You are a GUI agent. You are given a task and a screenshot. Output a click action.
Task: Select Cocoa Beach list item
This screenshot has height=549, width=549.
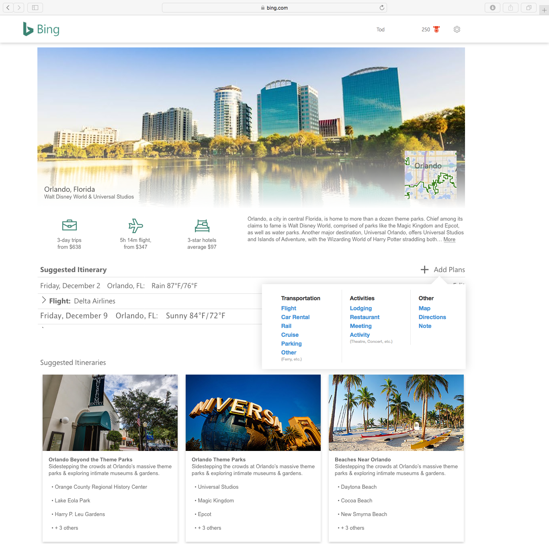[x=356, y=500]
